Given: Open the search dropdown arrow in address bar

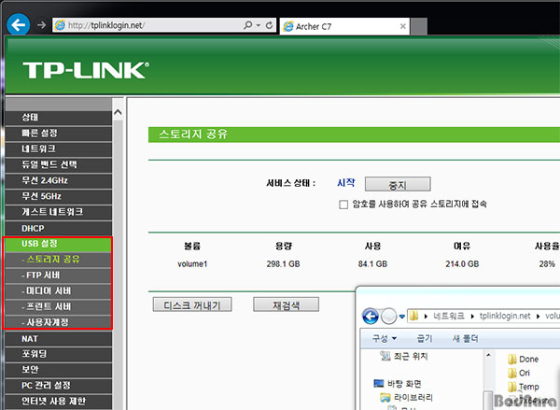Looking at the screenshot, I should click(259, 25).
